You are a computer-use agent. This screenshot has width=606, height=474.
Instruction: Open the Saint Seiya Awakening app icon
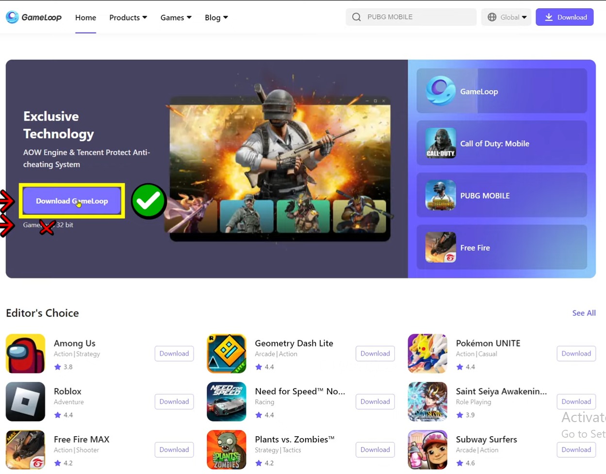pyautogui.click(x=427, y=402)
